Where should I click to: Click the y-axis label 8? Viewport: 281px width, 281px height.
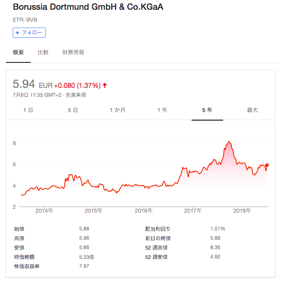click(x=14, y=143)
